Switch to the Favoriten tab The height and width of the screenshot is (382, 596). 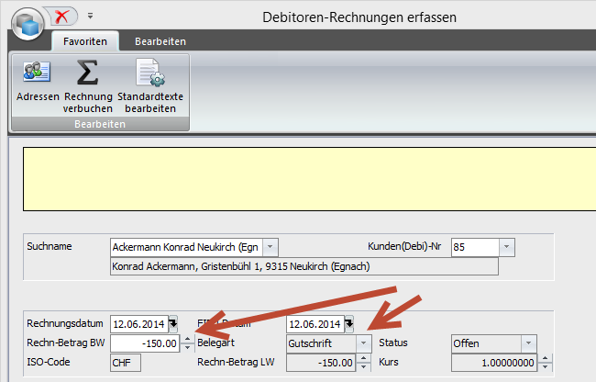pyautogui.click(x=84, y=41)
